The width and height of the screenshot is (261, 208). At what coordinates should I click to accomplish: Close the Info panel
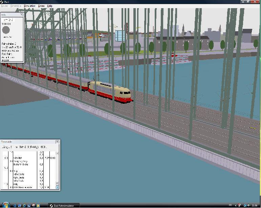22,15
